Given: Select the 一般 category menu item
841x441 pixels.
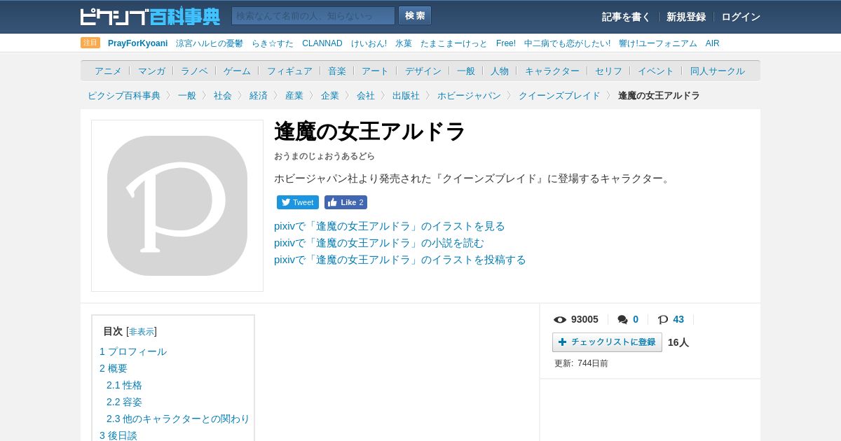Looking at the screenshot, I should (466, 71).
